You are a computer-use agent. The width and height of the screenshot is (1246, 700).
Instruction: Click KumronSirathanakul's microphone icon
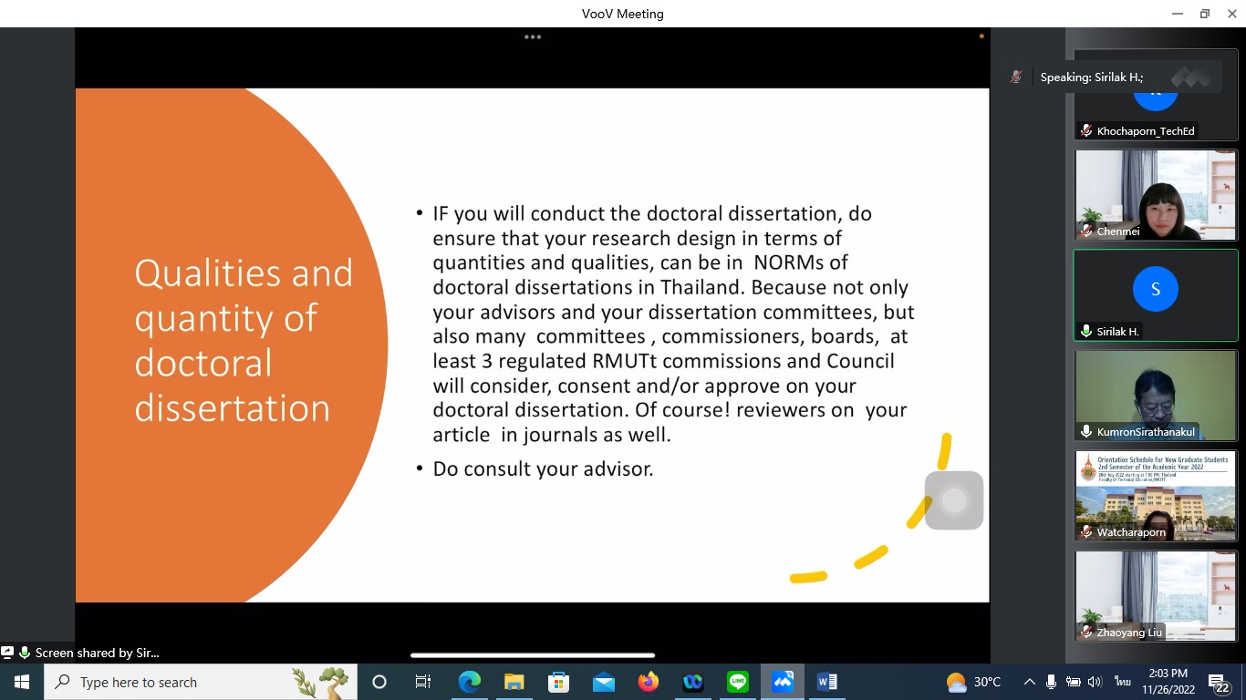pyautogui.click(x=1086, y=432)
